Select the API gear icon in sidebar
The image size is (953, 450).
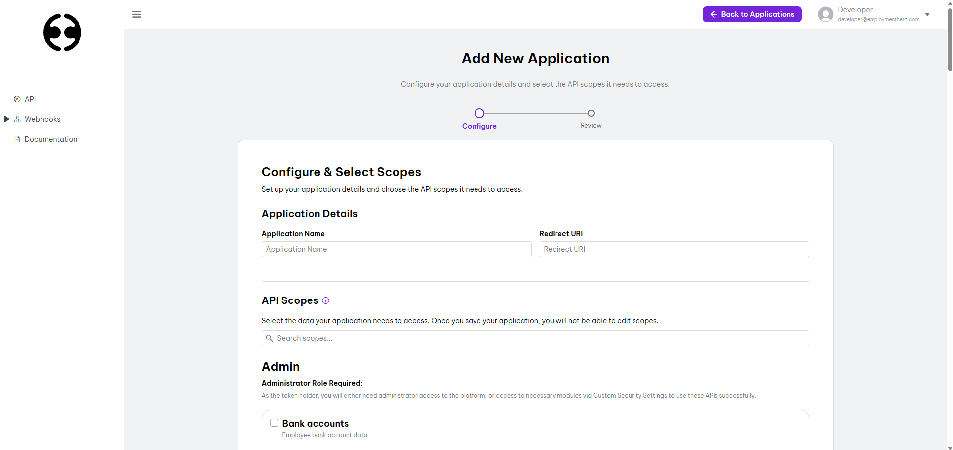click(x=17, y=99)
